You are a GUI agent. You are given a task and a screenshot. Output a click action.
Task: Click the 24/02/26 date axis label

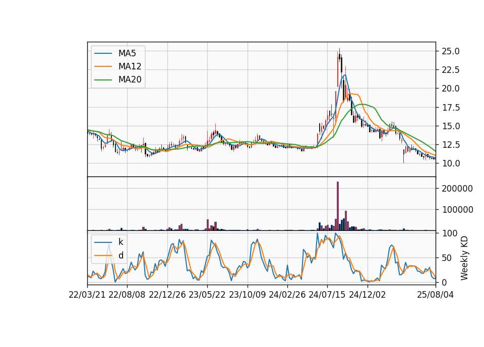(287, 295)
